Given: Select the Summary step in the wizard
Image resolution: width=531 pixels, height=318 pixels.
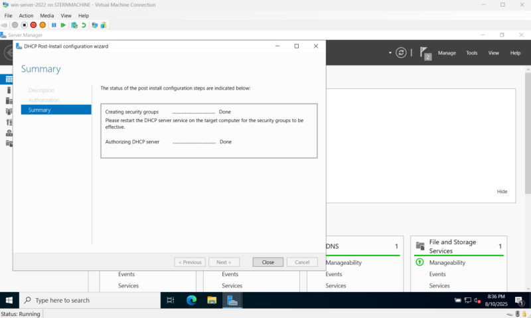Looking at the screenshot, I should pos(56,110).
